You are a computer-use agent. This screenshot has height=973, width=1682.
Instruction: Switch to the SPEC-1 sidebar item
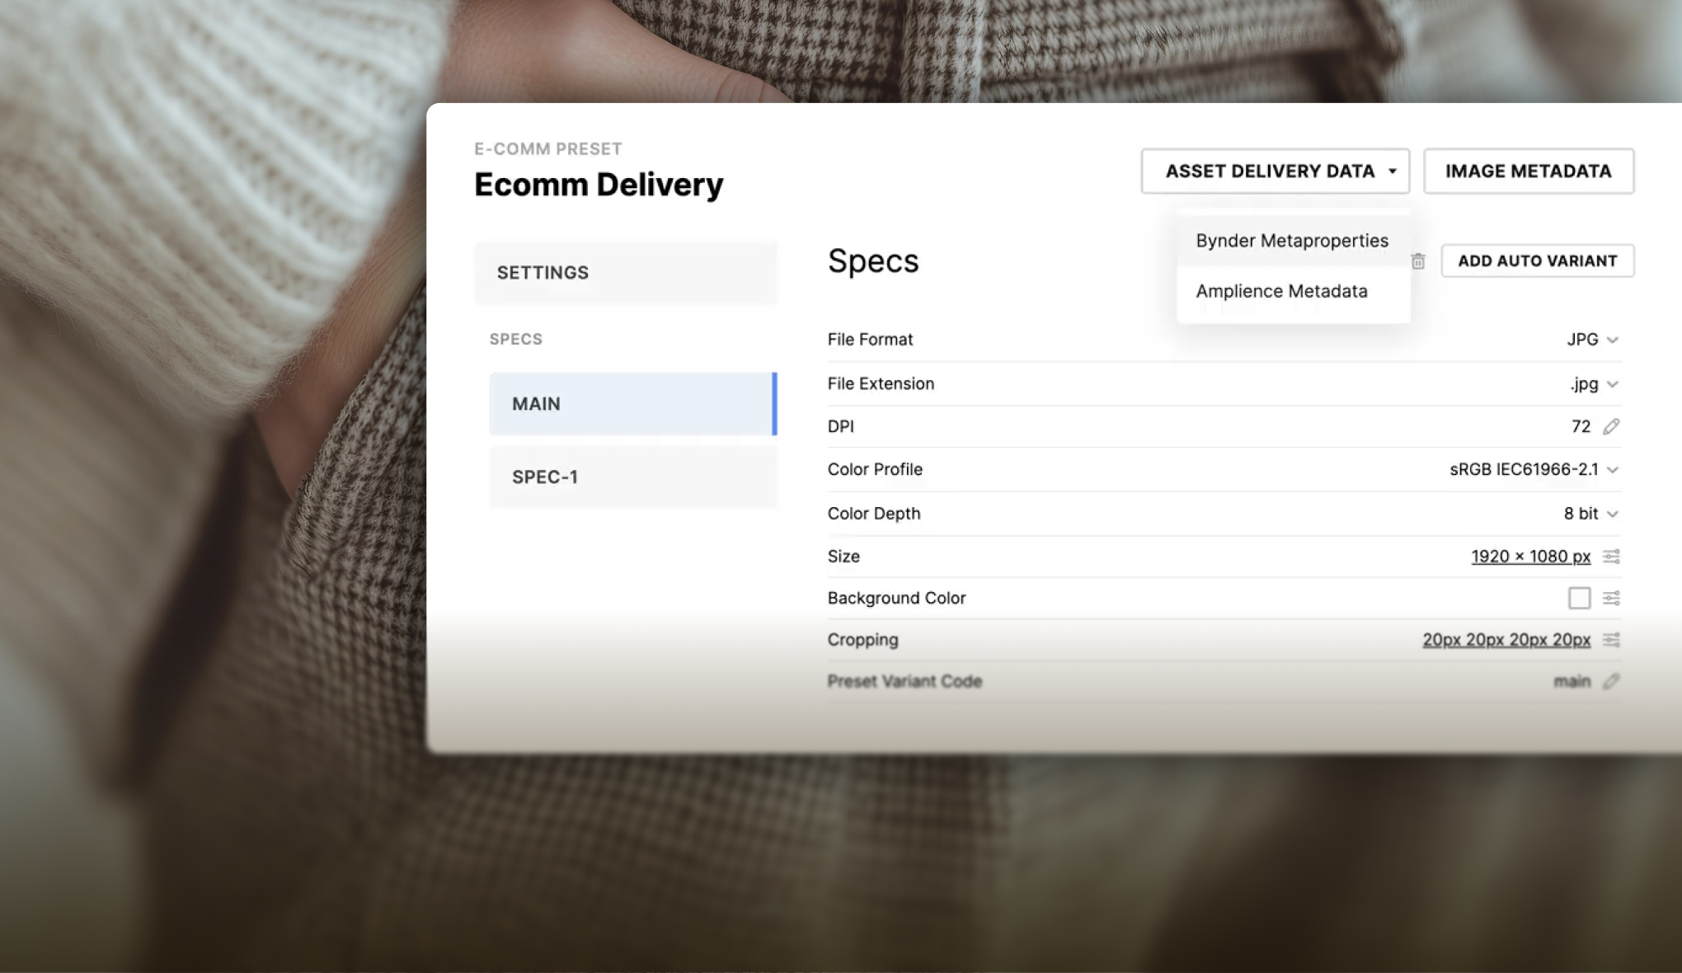[632, 477]
